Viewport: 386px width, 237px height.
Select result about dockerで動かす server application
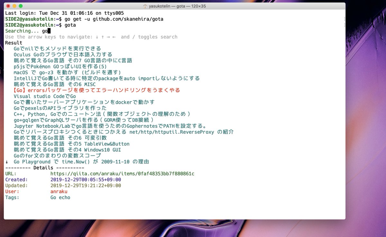click(x=84, y=102)
